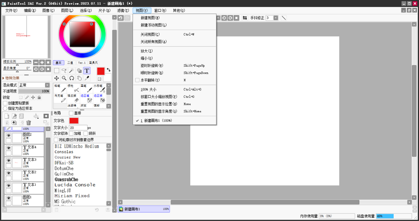
Task: Create a new normal layer icon
Action: [x=7, y=116]
